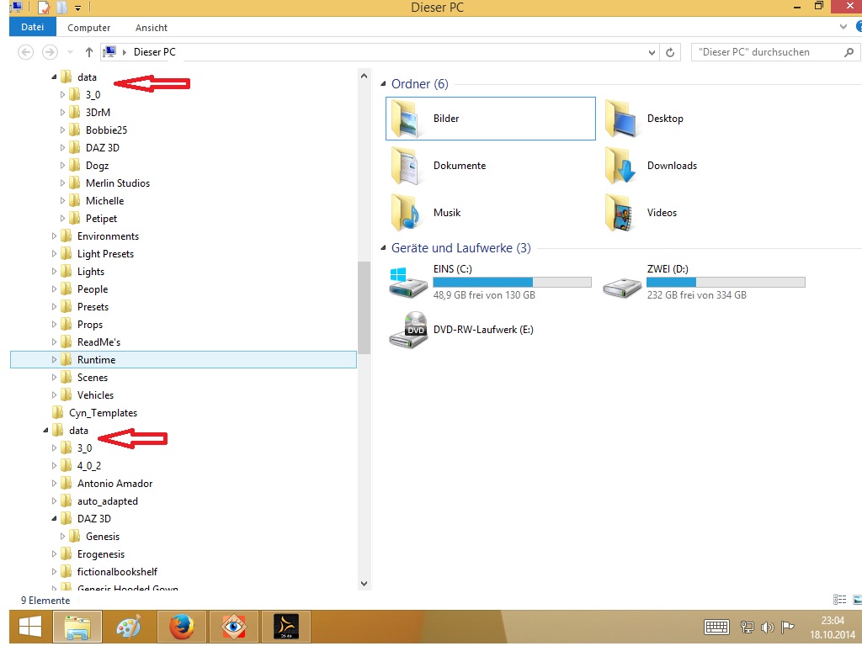Collapse the Ordner (6) group
The image size is (862, 646).
(x=383, y=84)
